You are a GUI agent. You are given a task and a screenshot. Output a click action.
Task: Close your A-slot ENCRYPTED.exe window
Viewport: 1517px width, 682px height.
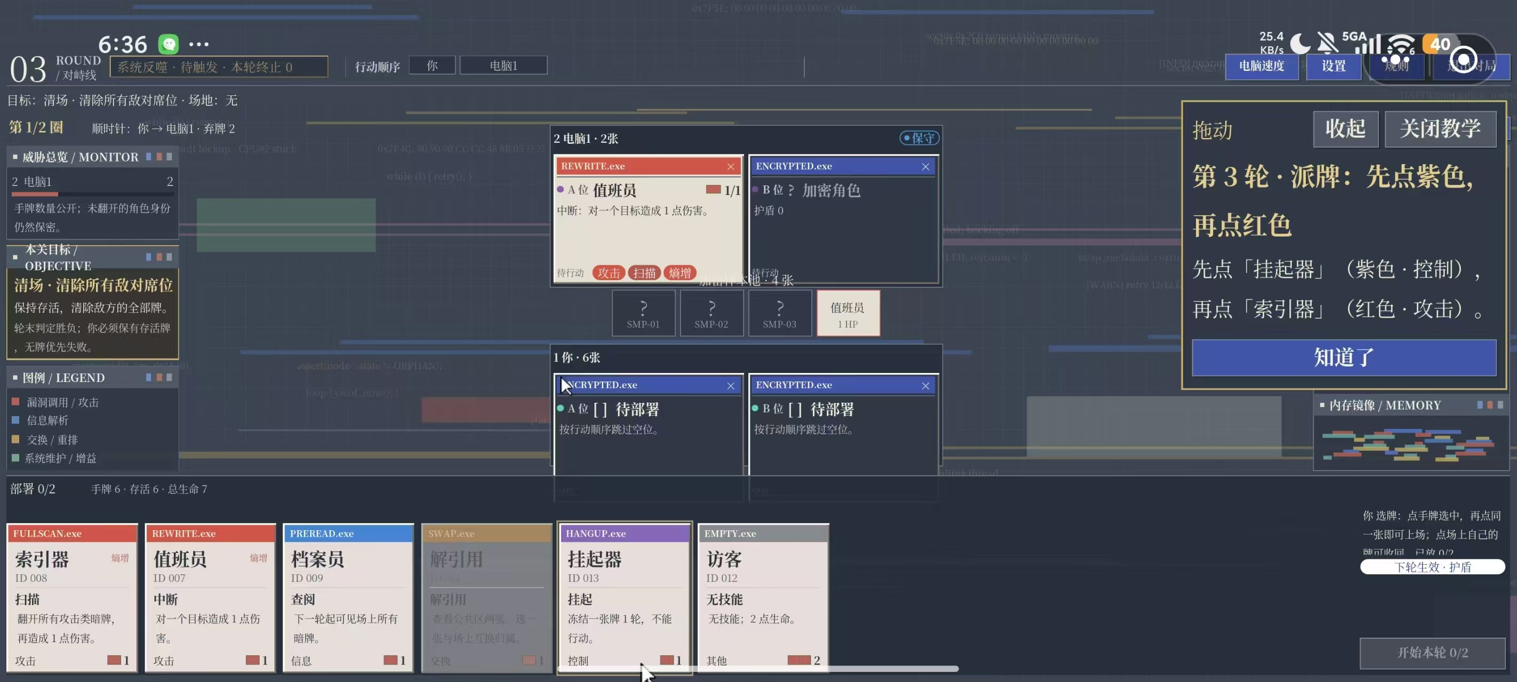(730, 385)
